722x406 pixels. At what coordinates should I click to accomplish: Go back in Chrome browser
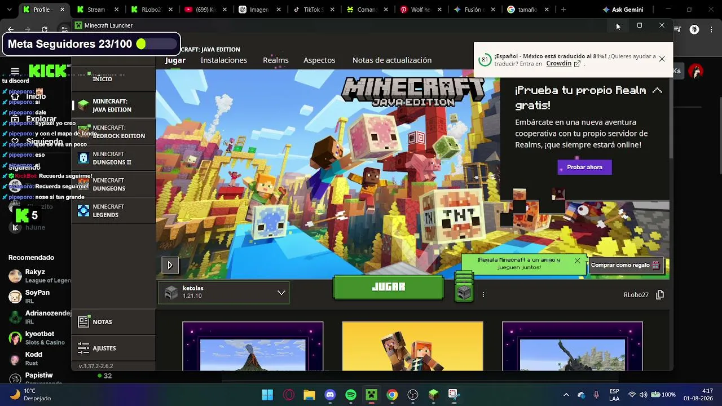click(11, 29)
